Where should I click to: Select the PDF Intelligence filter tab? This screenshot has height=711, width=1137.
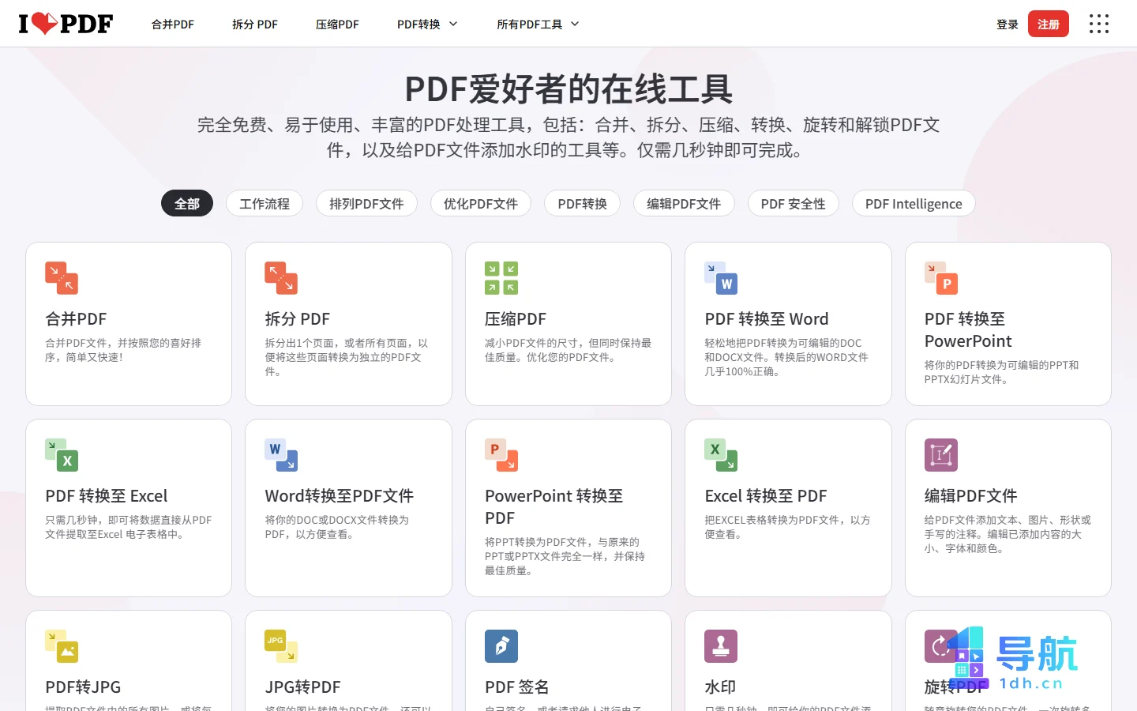[x=914, y=204]
